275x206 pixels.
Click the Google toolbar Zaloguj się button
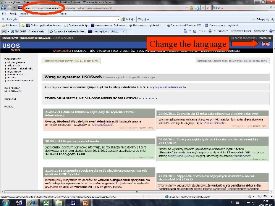tap(261, 19)
